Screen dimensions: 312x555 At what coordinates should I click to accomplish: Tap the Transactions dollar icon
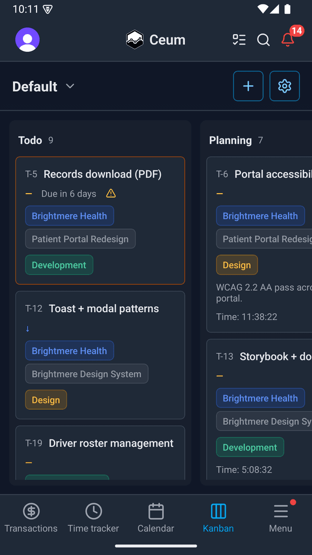31,511
